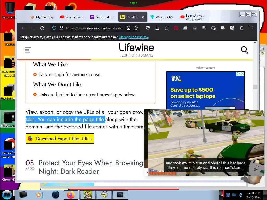This screenshot has width=267, height=200.
Task: Open the Firefox downloads panel
Action: point(157,28)
